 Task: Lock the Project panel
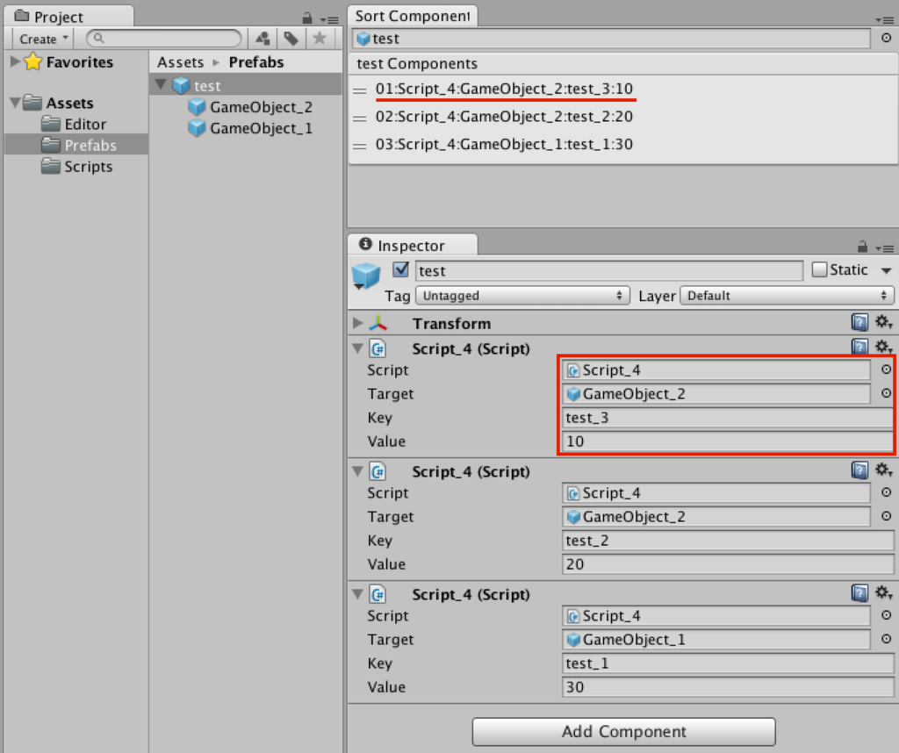[x=307, y=18]
